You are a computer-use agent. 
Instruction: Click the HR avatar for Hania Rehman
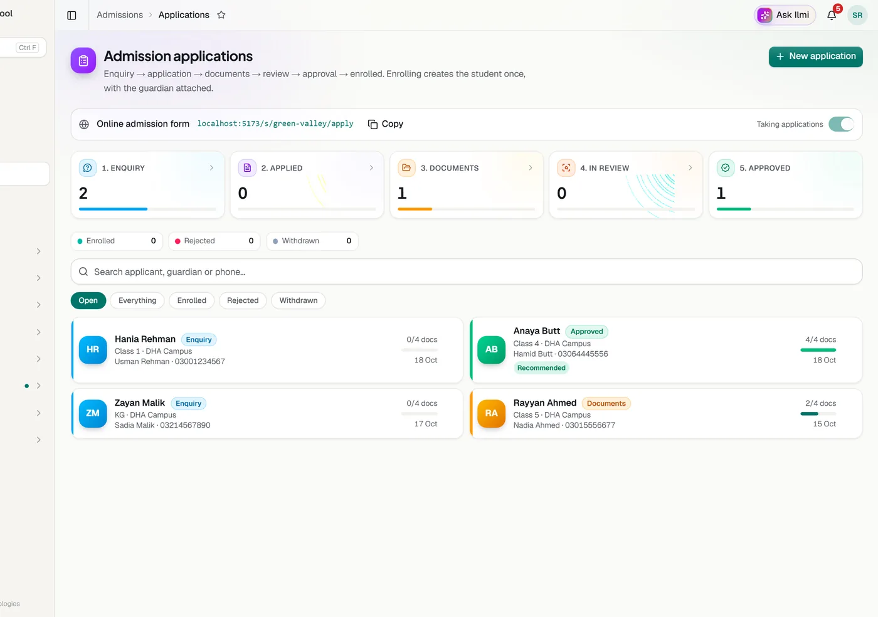pyautogui.click(x=93, y=350)
